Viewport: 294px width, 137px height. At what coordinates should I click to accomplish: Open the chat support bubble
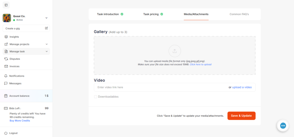283,126
